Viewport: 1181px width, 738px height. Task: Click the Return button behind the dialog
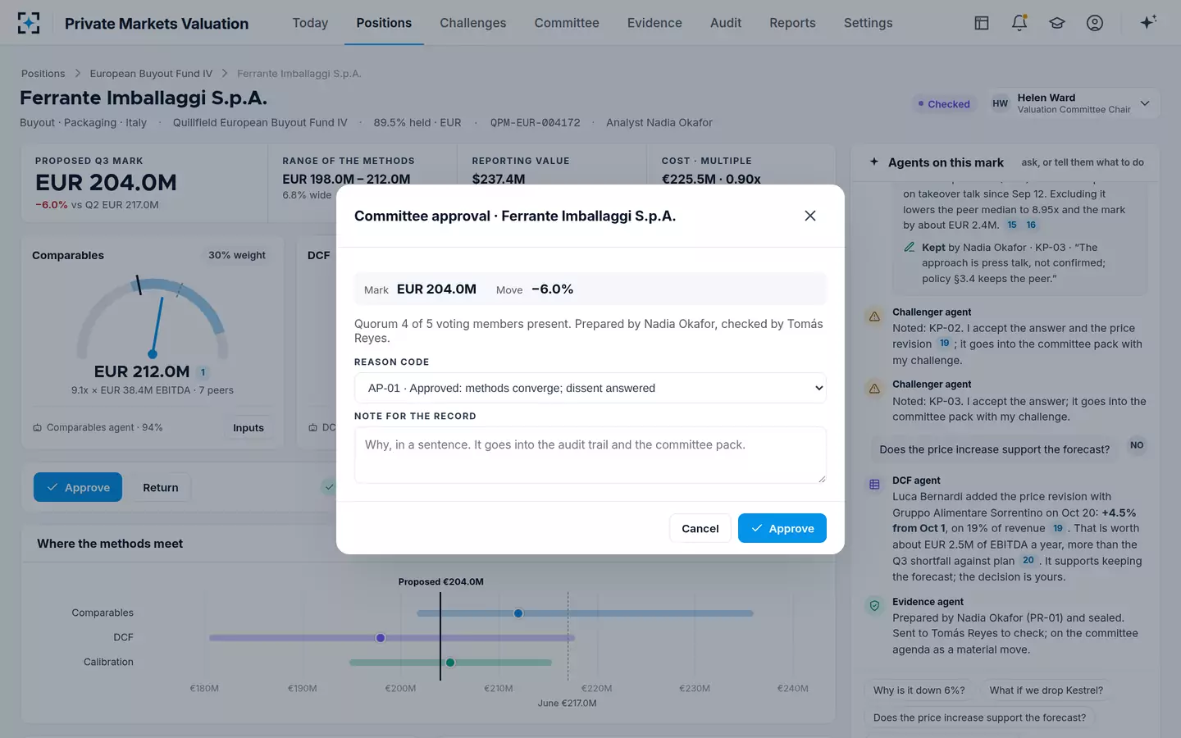[161, 487]
